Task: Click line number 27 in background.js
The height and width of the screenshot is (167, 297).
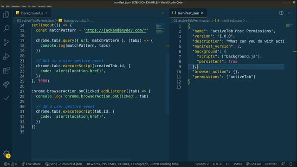Action: coord(22,91)
